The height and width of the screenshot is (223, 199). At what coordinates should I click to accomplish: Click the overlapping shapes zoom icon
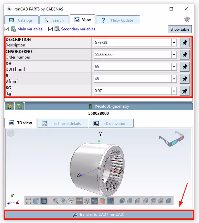[x=63, y=201]
